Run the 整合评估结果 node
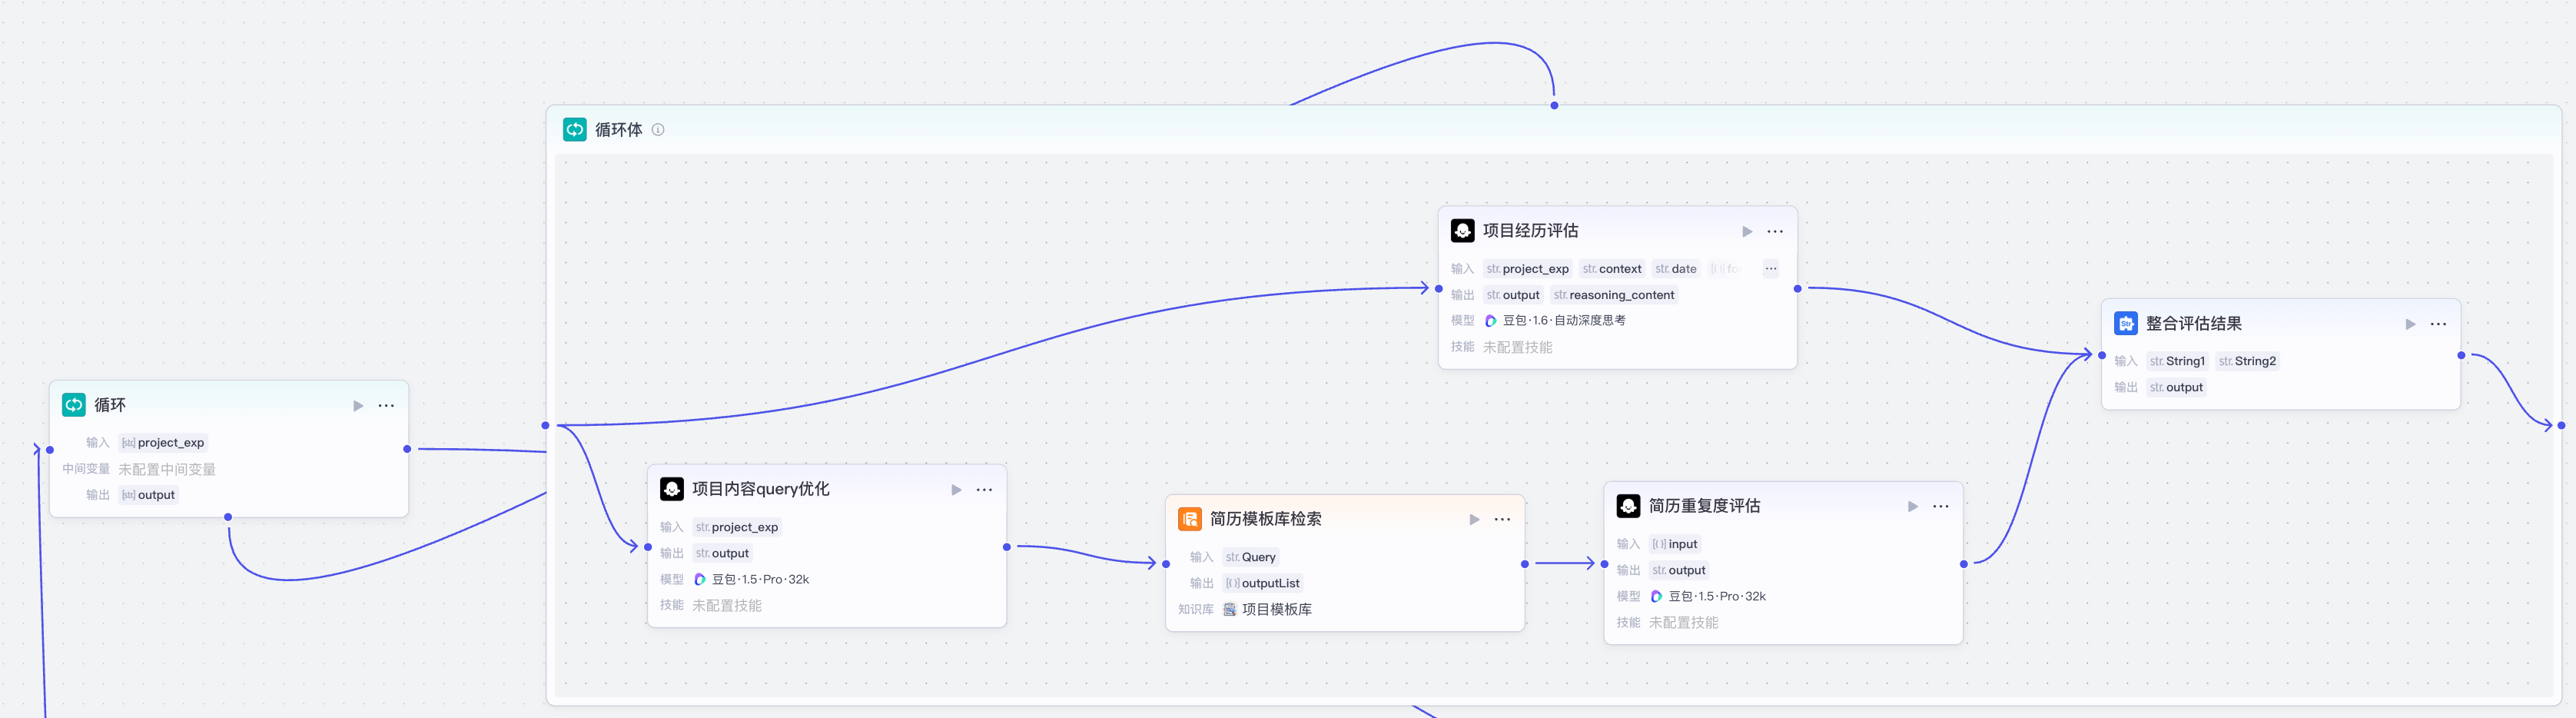Viewport: 2576px width, 718px height. pyautogui.click(x=2410, y=324)
